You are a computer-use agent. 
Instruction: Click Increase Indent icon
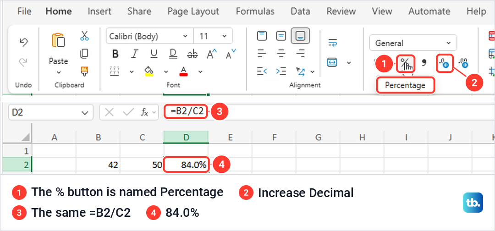click(x=281, y=71)
